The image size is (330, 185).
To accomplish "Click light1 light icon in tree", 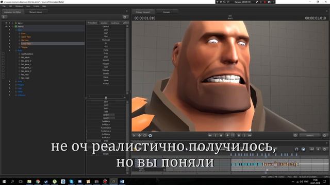I will point(16,23).
